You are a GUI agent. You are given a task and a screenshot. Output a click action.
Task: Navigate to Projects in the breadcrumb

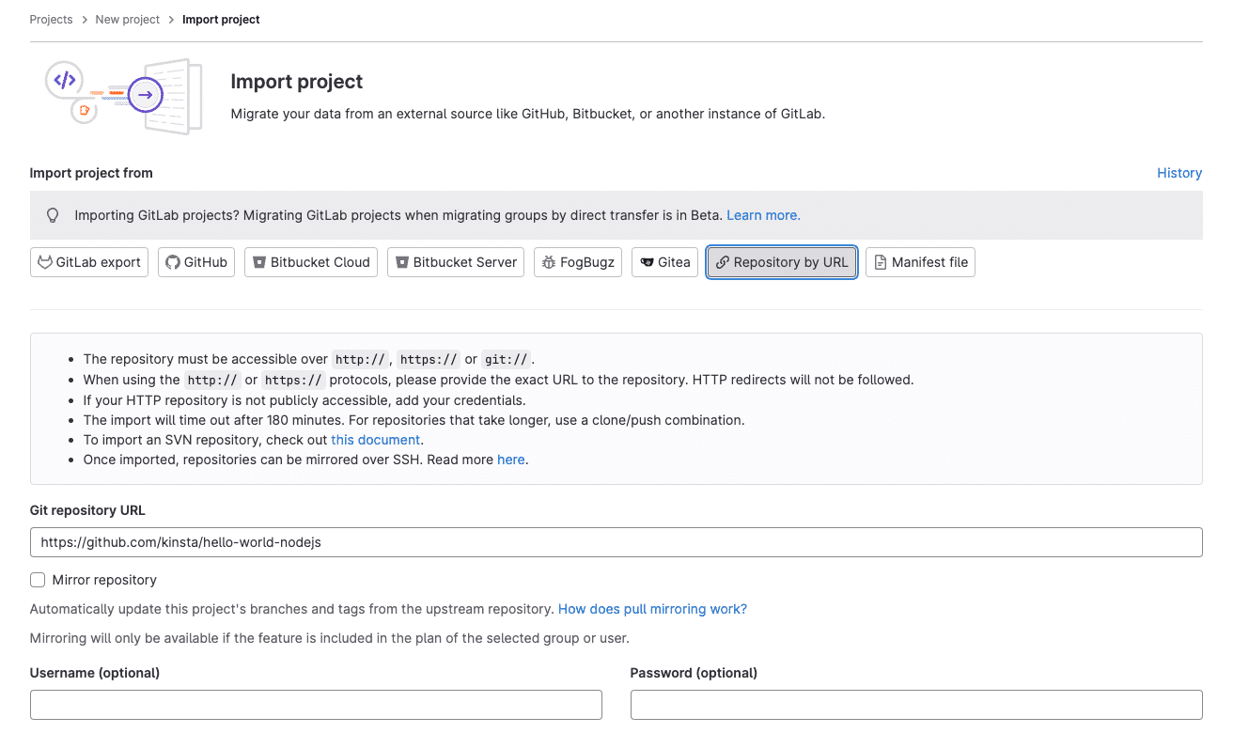point(51,19)
